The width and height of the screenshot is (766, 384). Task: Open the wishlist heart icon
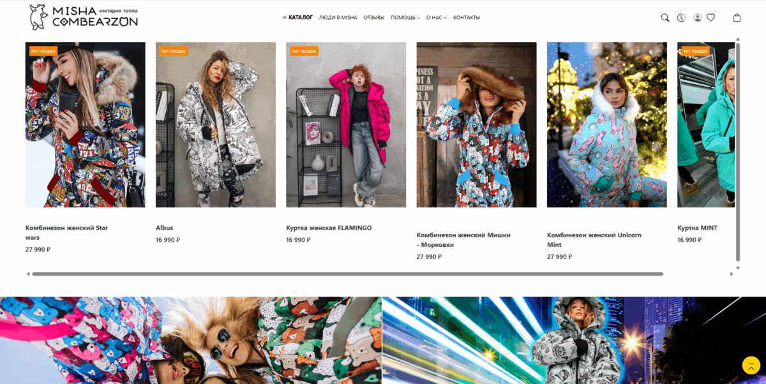(x=710, y=18)
